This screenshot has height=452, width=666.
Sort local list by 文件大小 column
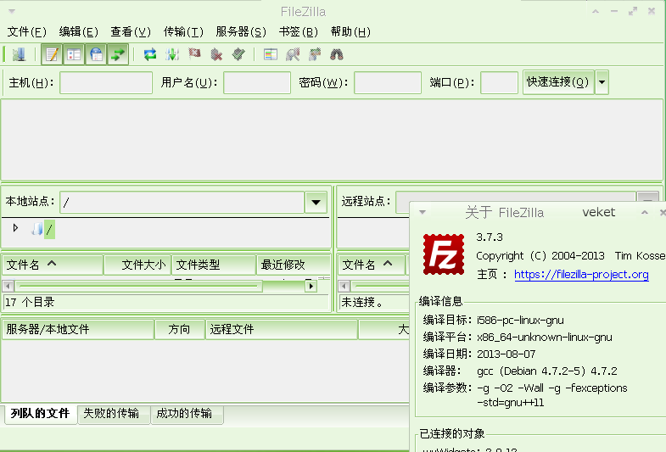click(137, 265)
